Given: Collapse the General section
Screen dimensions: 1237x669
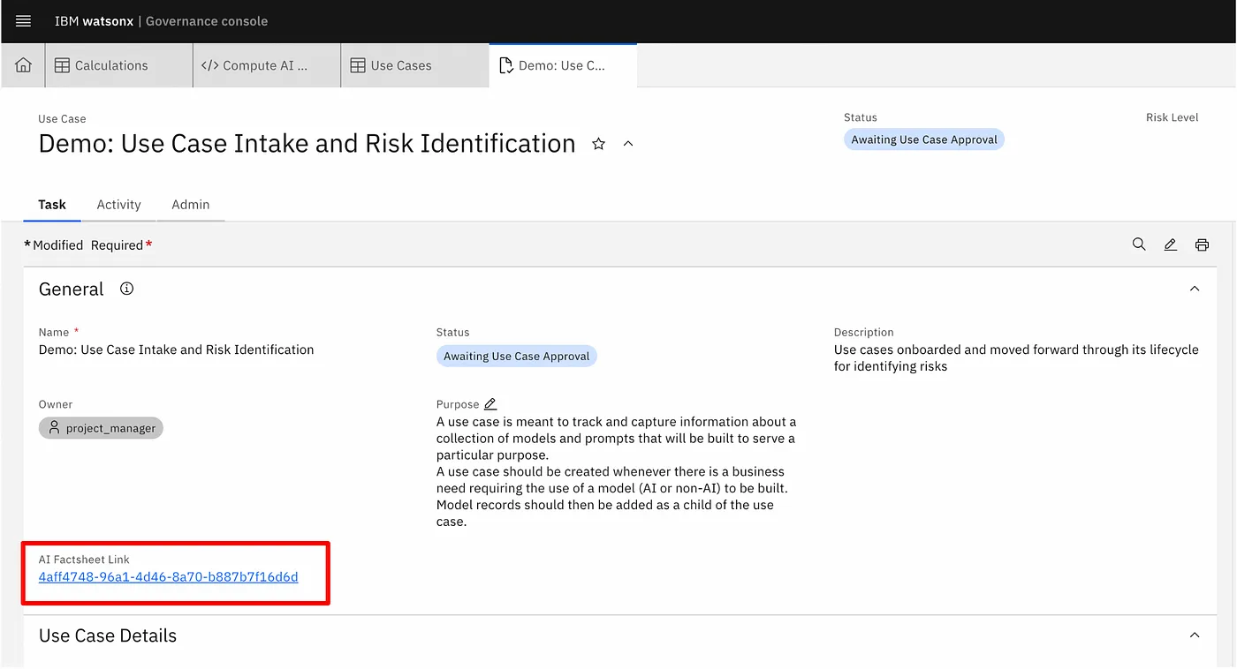Looking at the screenshot, I should (1195, 289).
